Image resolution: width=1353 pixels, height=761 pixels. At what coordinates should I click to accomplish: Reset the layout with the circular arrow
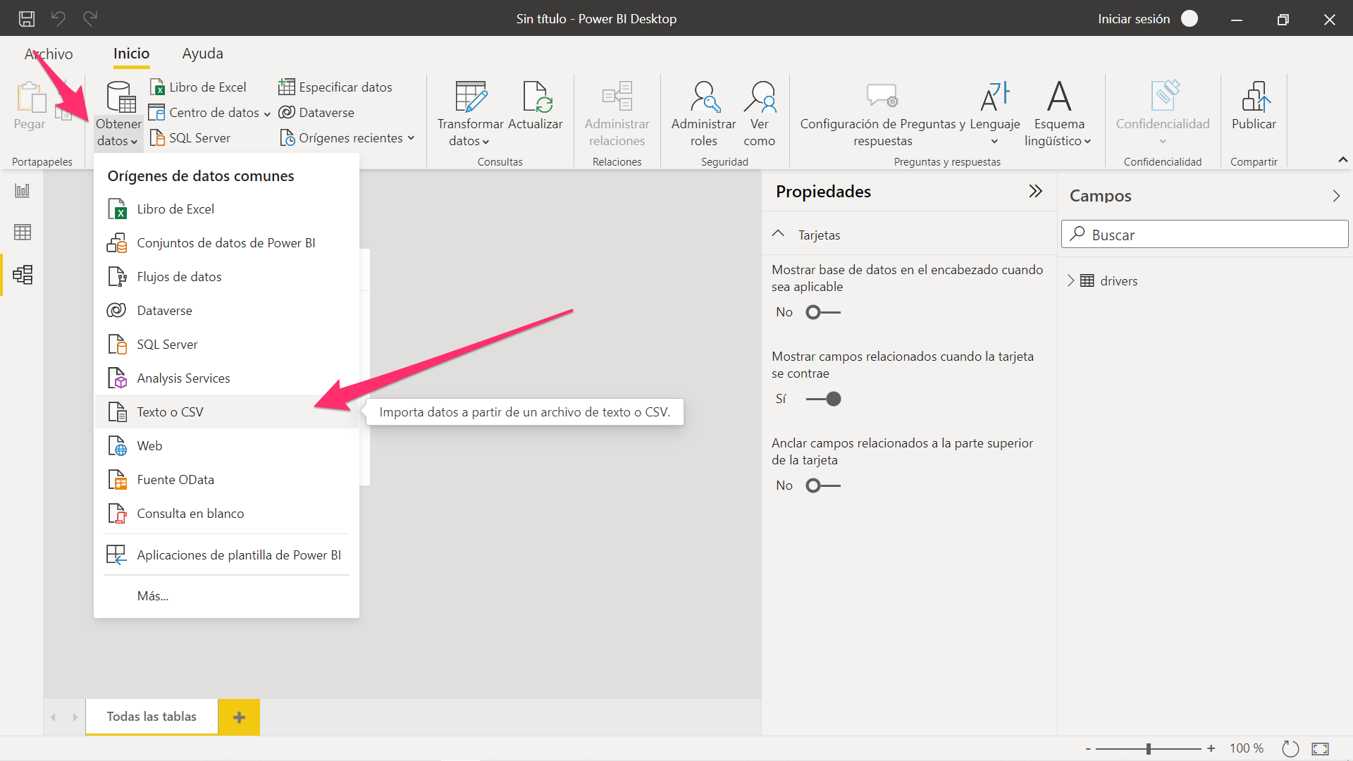[1290, 748]
